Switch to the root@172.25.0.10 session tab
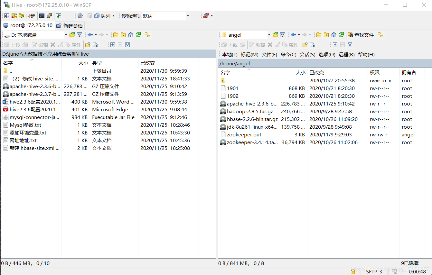The image size is (432, 275). pos(28,25)
